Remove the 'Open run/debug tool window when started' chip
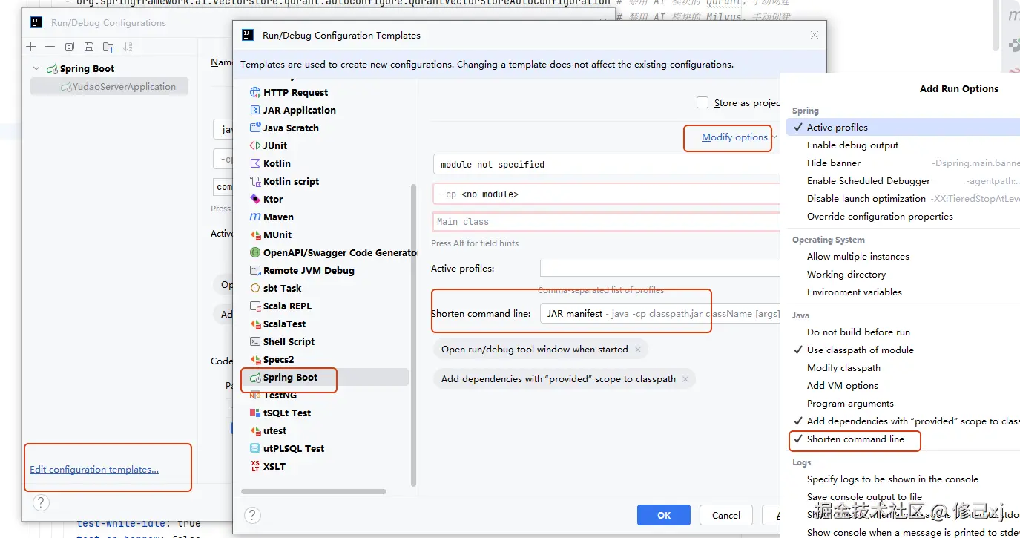Viewport: 1020px width, 538px height. [x=638, y=350]
